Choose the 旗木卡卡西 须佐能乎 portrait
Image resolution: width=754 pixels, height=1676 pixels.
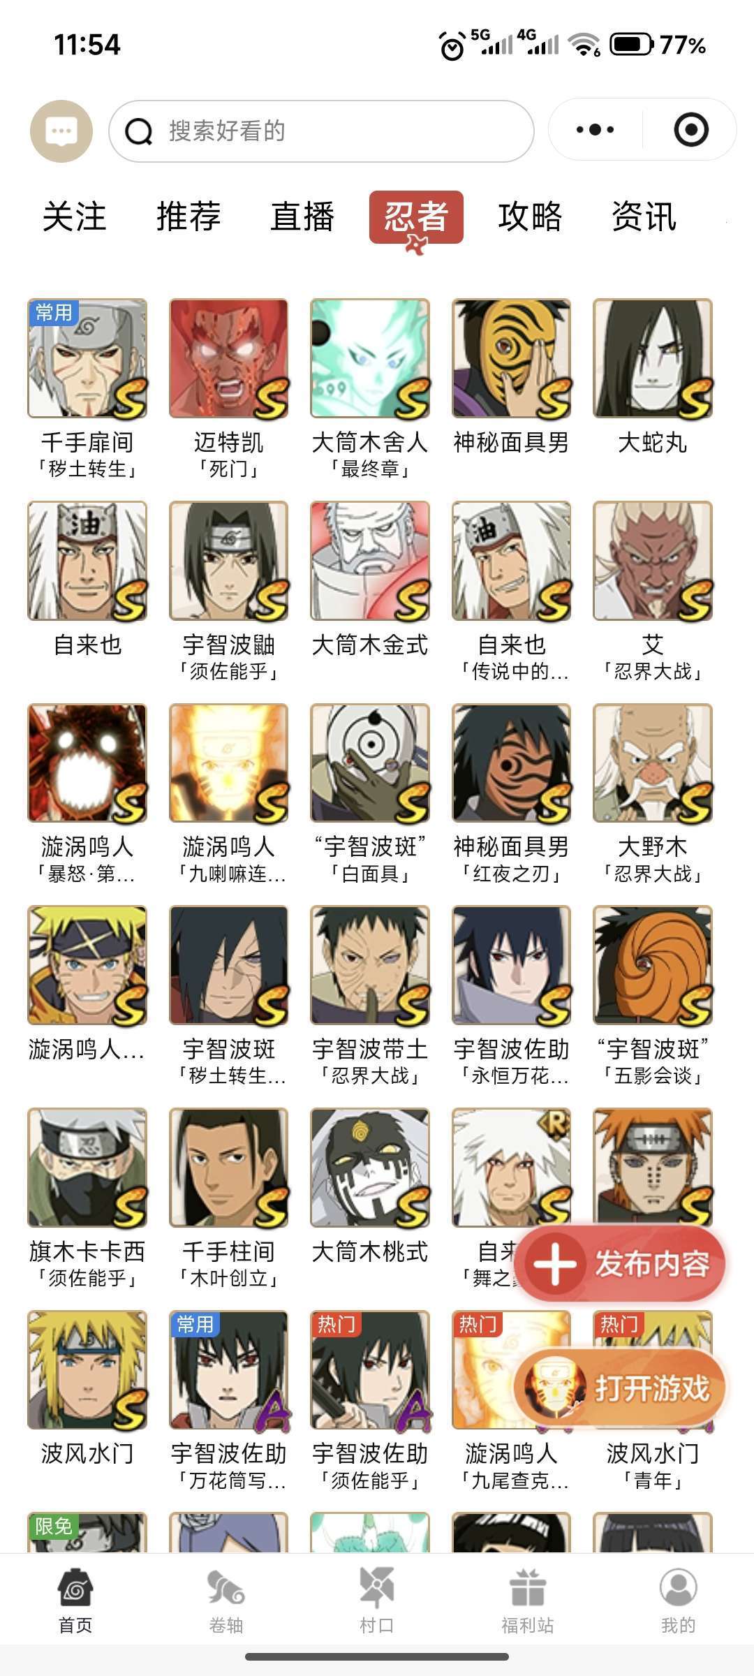[x=87, y=1168]
